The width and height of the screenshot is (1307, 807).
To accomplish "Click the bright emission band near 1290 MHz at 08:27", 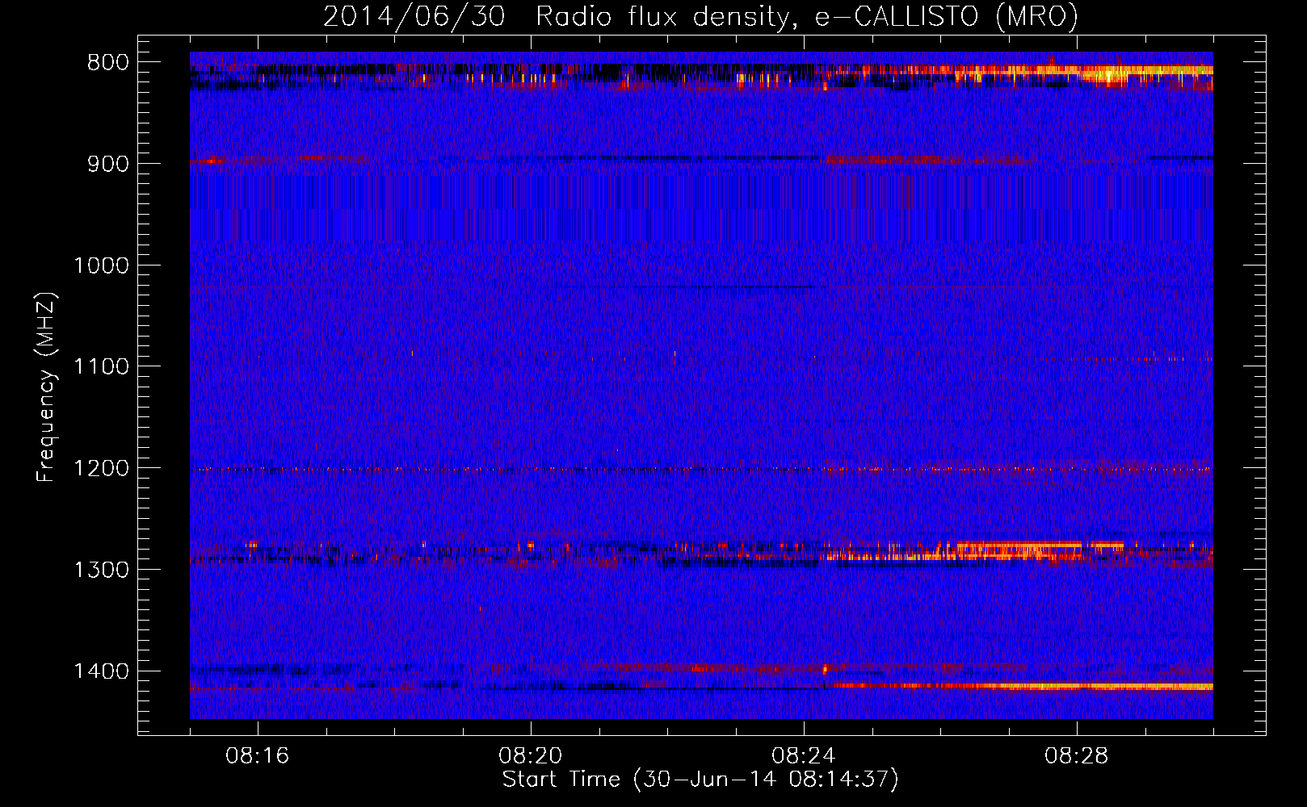I will [1018, 550].
